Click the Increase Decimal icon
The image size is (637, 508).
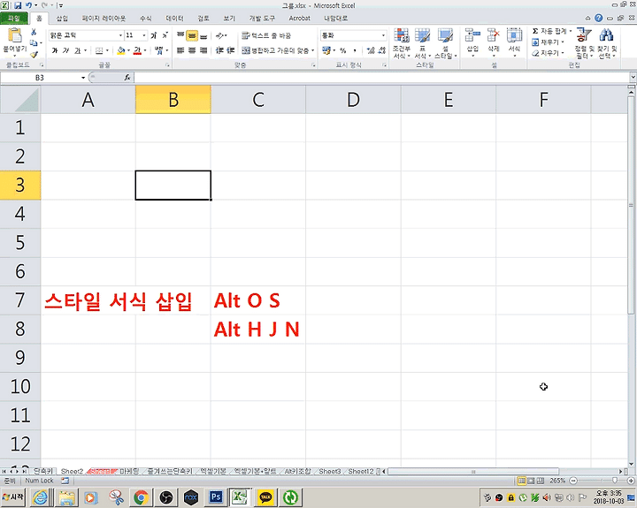pyautogui.click(x=370, y=50)
